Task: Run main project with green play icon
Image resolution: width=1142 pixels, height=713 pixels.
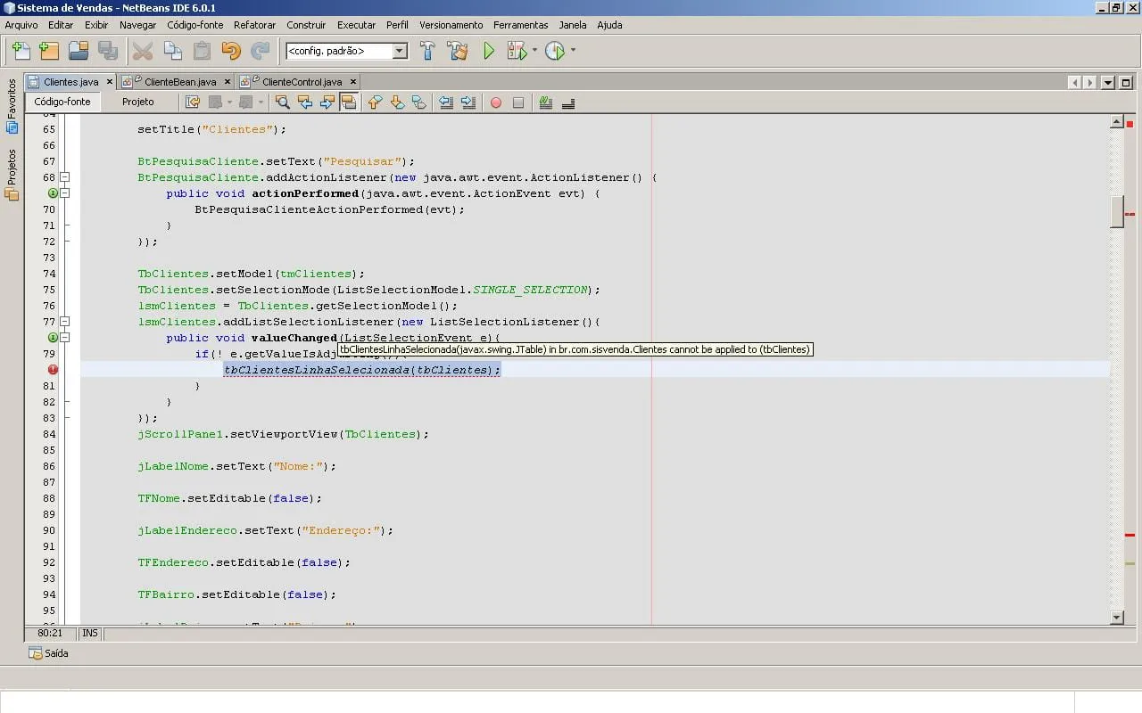Action: click(x=489, y=51)
